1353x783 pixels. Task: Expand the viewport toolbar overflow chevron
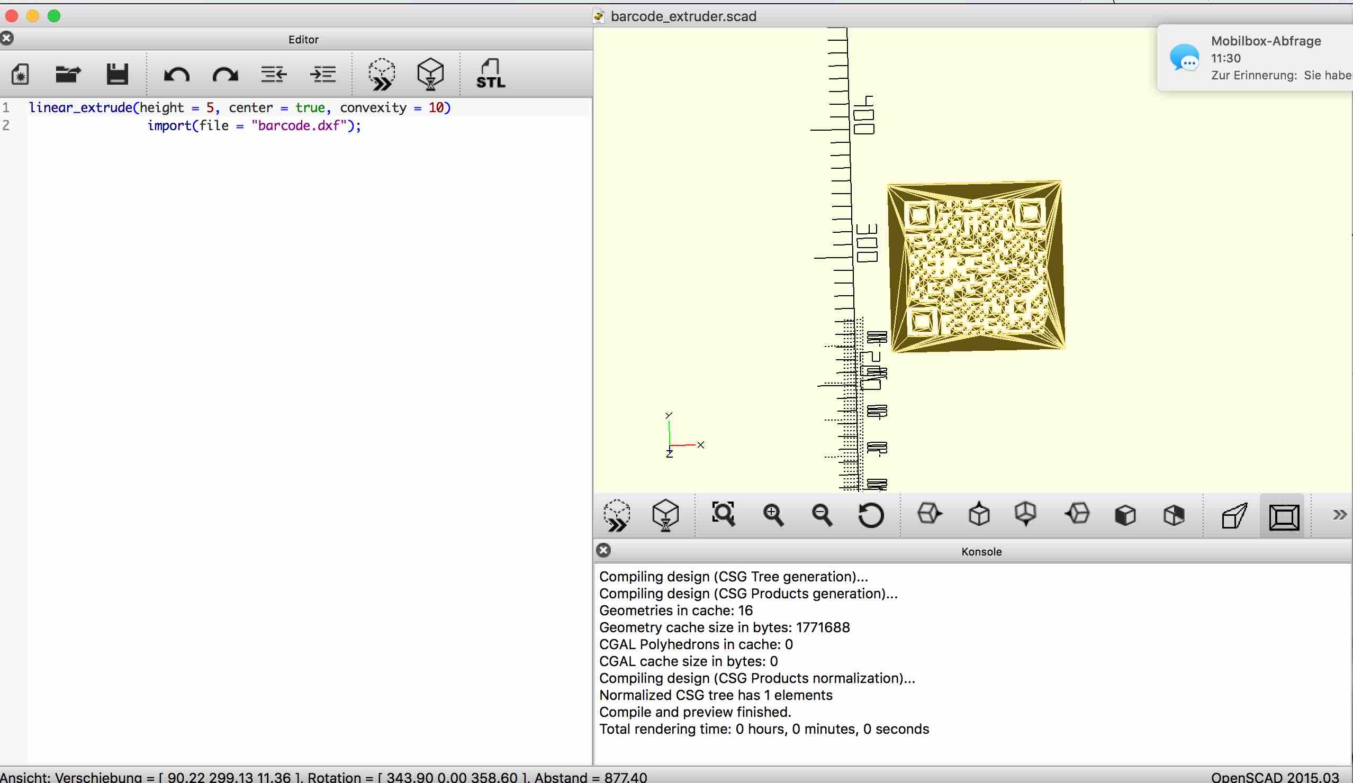(1339, 515)
